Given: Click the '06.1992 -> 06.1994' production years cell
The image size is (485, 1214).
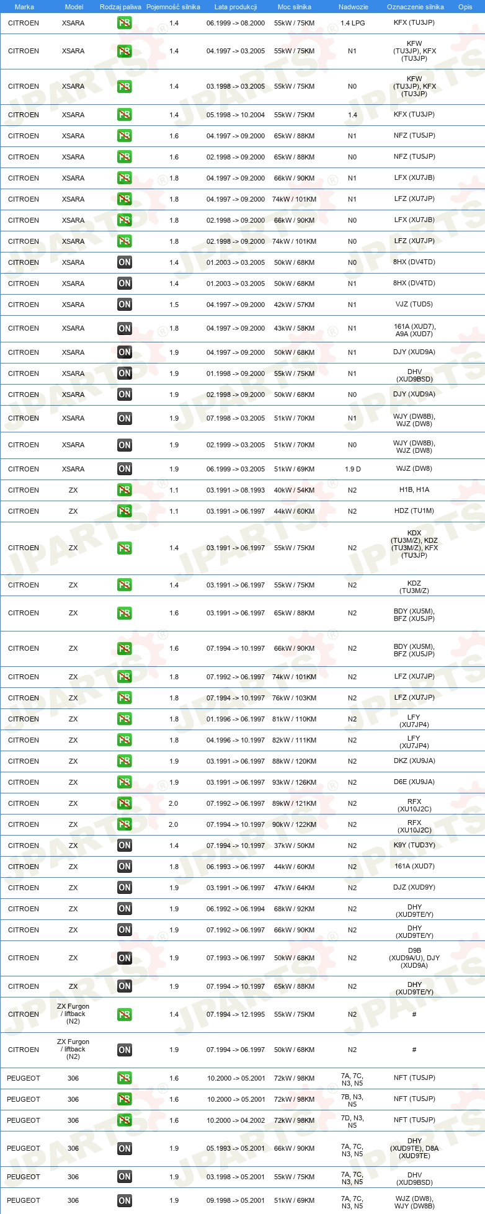Looking at the screenshot, I should tap(236, 909).
